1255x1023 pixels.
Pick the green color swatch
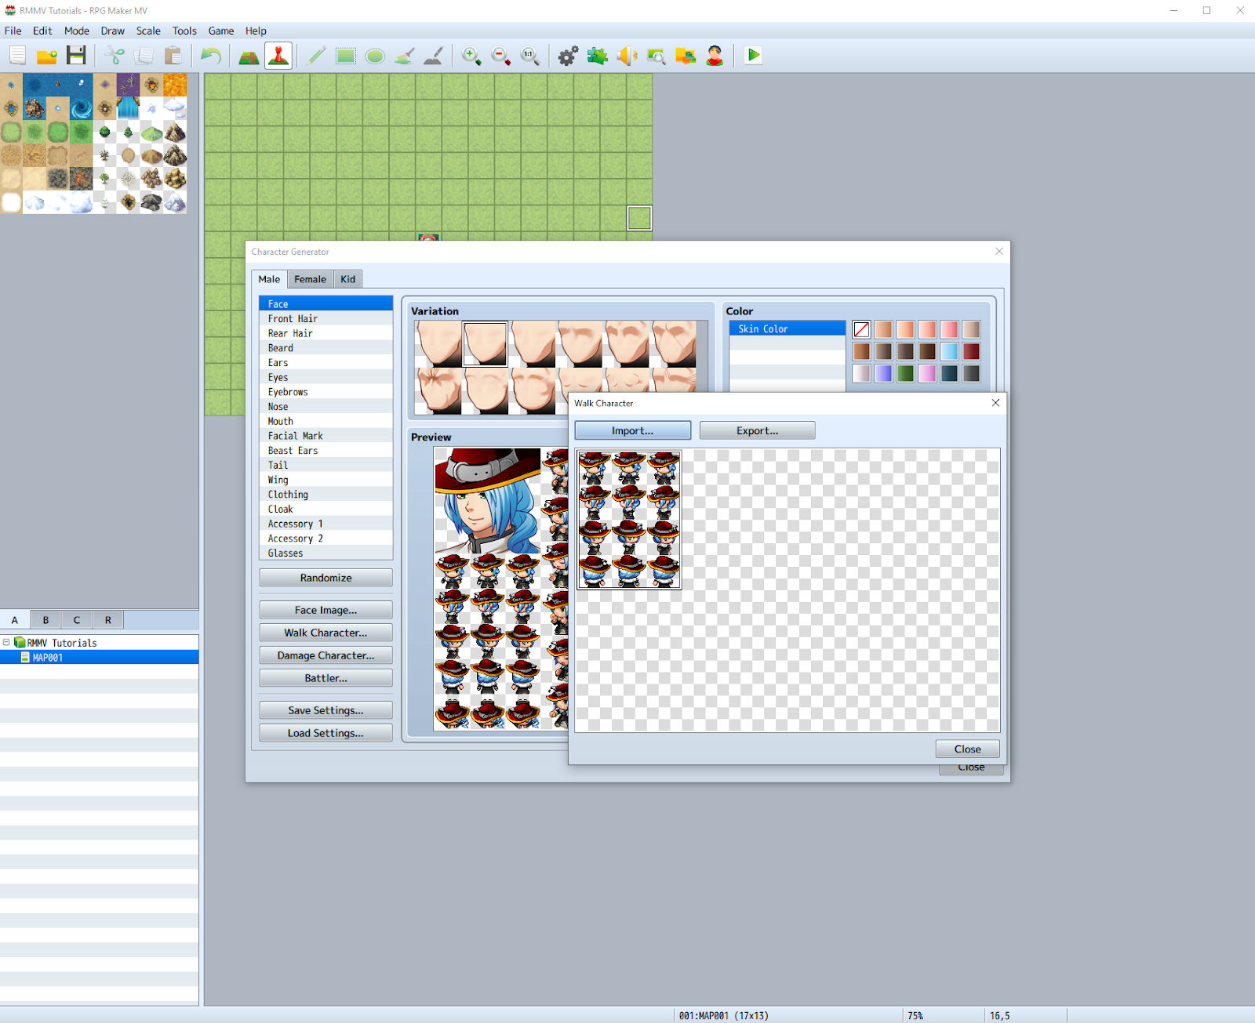905,373
